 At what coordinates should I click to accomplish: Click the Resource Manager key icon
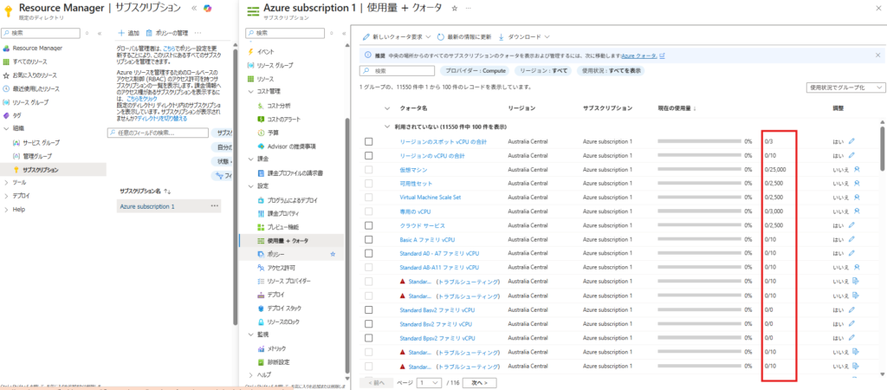9,10
